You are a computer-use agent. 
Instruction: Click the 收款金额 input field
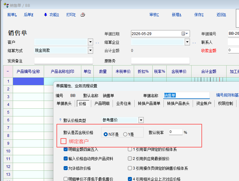pyautogui.click(x=233, y=50)
